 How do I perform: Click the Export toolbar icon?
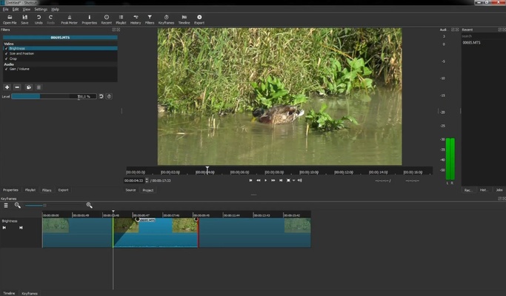199,19
